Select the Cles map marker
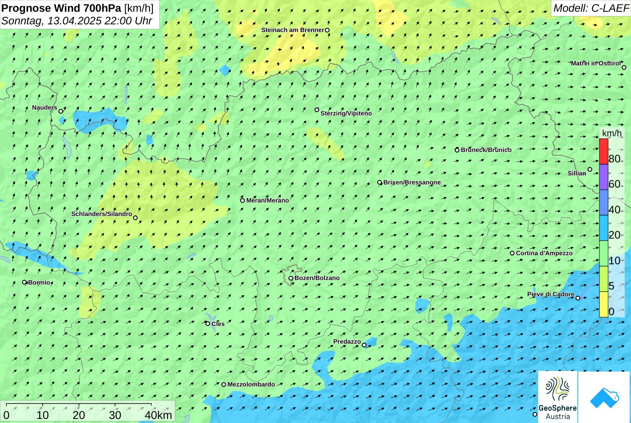The width and height of the screenshot is (631, 423). pos(208,323)
